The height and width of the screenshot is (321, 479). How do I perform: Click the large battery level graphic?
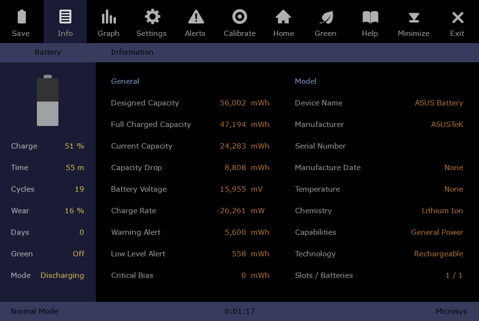point(48,101)
